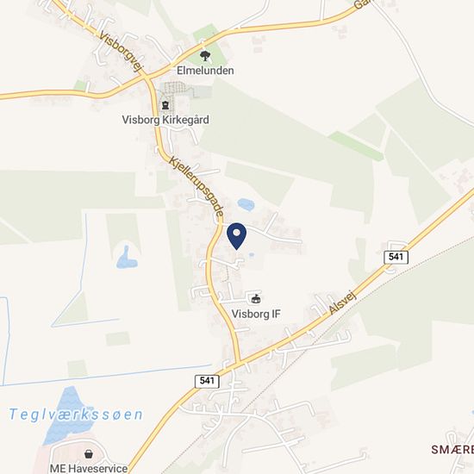Click the small pond north of the pin

tap(246, 204)
